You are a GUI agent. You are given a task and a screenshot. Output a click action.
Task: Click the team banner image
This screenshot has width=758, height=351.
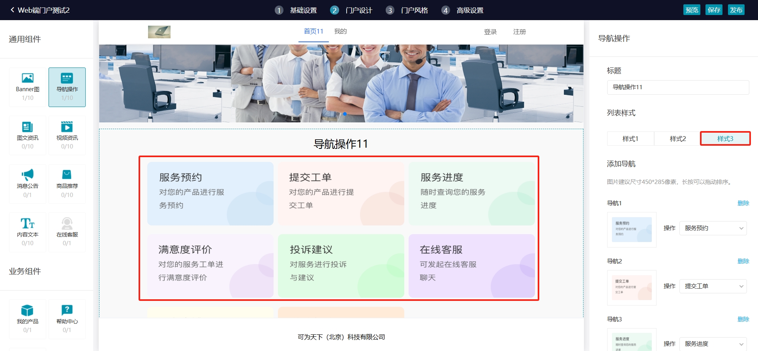click(341, 83)
